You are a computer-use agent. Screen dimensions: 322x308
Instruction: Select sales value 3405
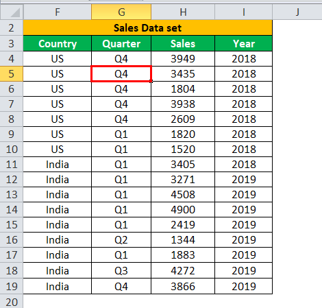(183, 165)
